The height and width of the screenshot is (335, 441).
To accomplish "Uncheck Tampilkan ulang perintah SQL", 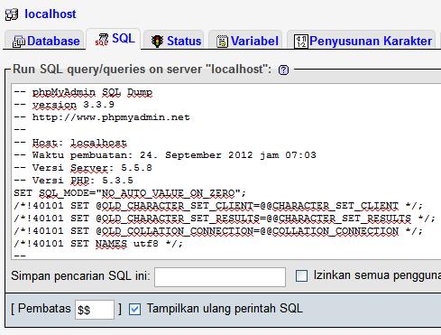I will point(134,309).
